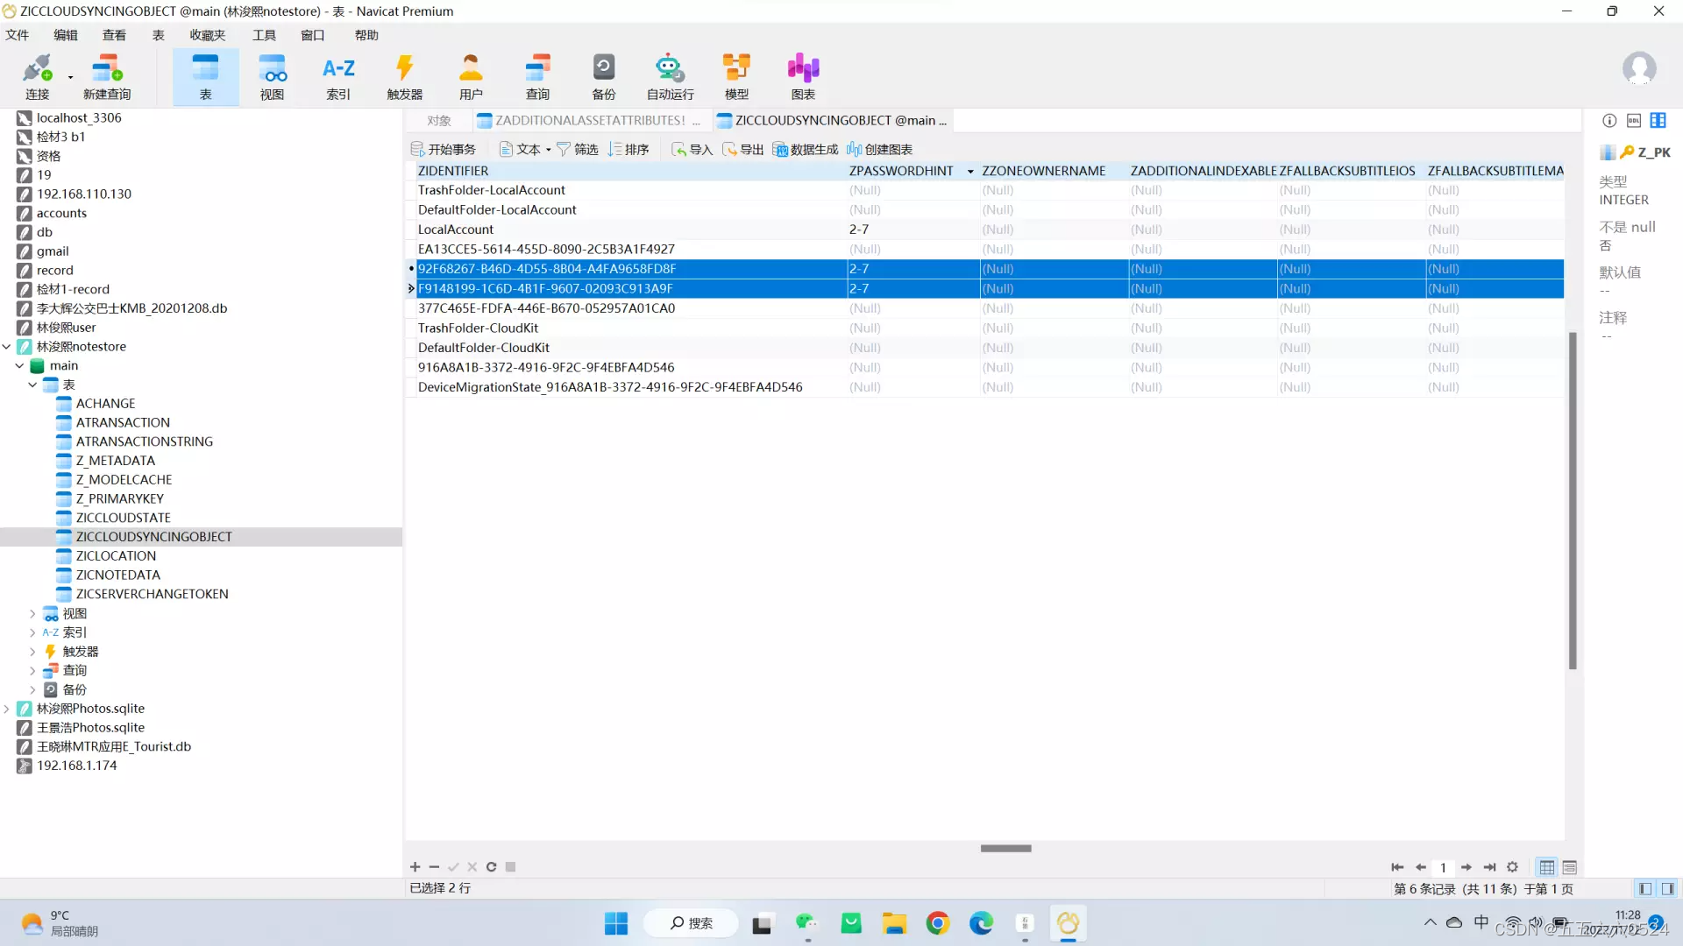Image resolution: width=1683 pixels, height=946 pixels.
Task: Switch to form view toggle
Action: [x=1570, y=867]
